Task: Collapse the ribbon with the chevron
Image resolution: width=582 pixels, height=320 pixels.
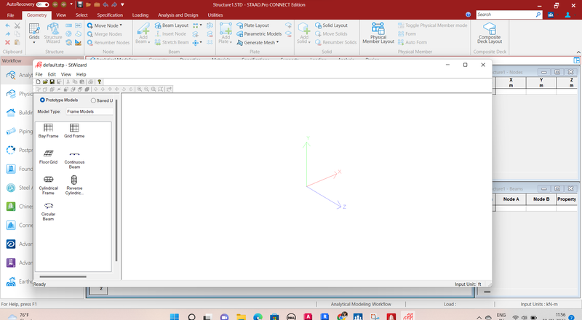Action: click(x=578, y=52)
